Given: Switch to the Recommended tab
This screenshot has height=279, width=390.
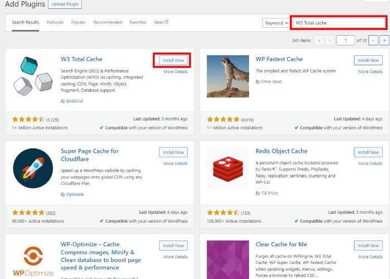Looking at the screenshot, I should 108,22.
